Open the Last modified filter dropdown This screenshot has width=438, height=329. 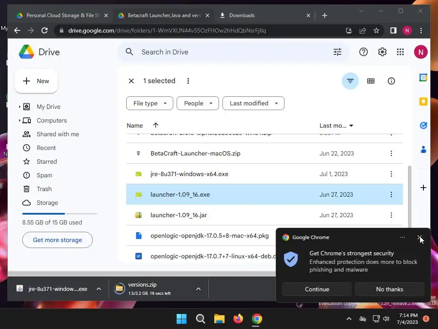coord(253,103)
